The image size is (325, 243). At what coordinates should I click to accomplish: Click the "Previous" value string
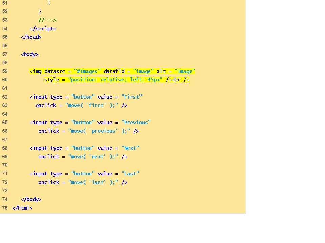pos(136,123)
